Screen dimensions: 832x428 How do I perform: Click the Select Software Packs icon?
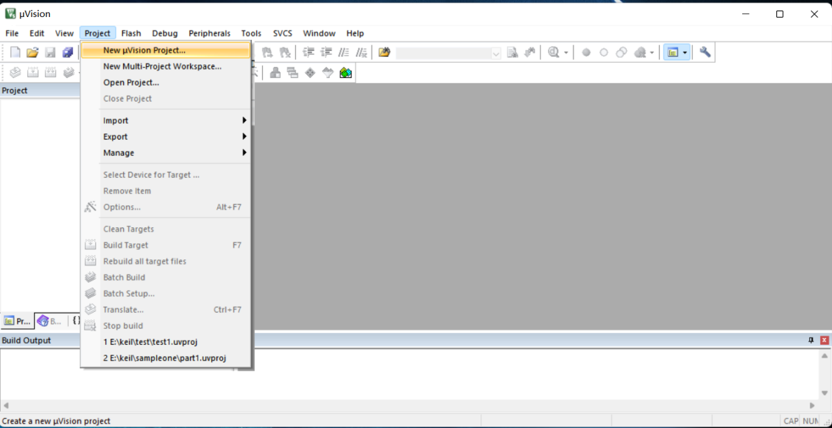pos(328,73)
